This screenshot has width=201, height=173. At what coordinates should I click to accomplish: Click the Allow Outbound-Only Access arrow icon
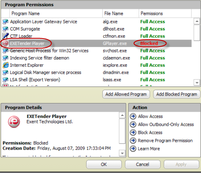[133, 124]
